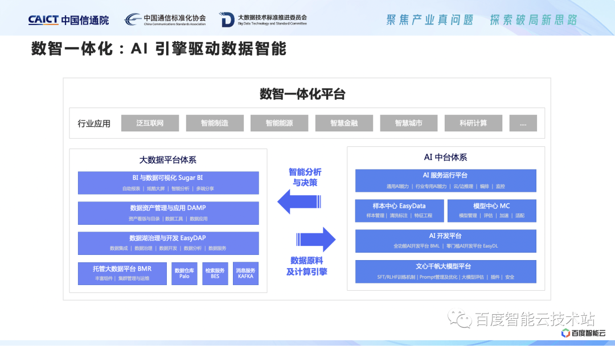Select the 消息服务 KAFKA tile
The width and height of the screenshot is (615, 346).
(x=245, y=273)
